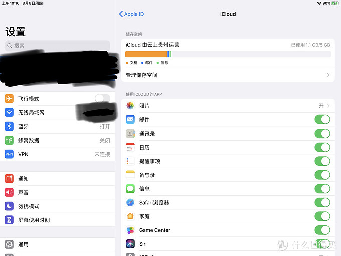Viewport: 341px width, 256px height.
Task: Open the 蓝牙 Bluetooth icon
Action: click(x=9, y=126)
